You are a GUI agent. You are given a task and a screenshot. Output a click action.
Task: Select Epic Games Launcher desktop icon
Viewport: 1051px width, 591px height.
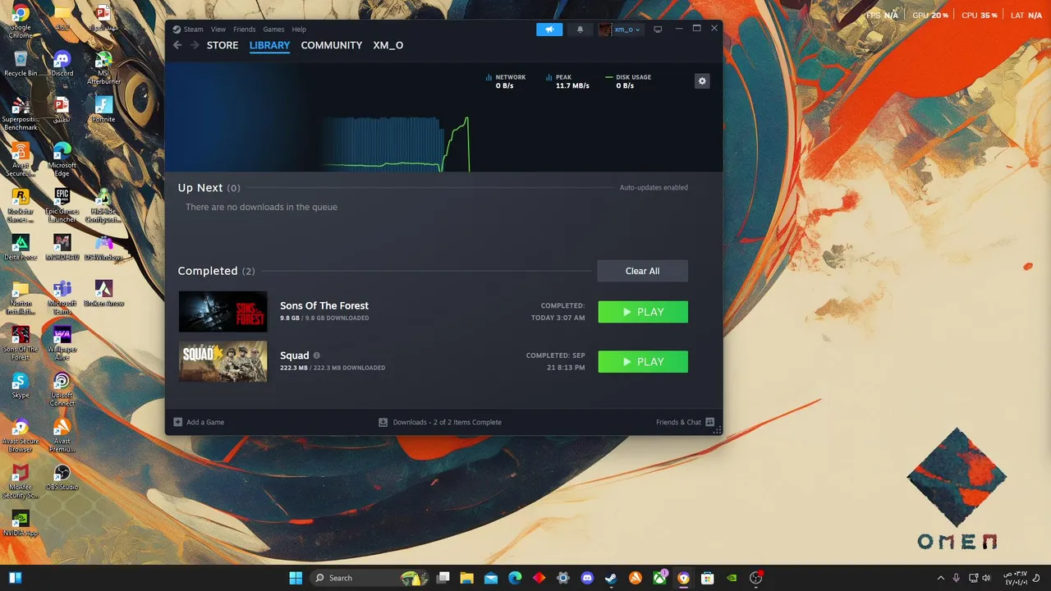click(x=62, y=206)
